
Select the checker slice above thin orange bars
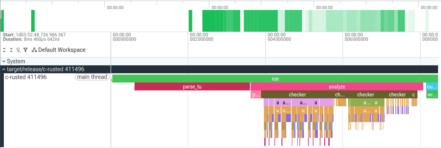coord(397,95)
